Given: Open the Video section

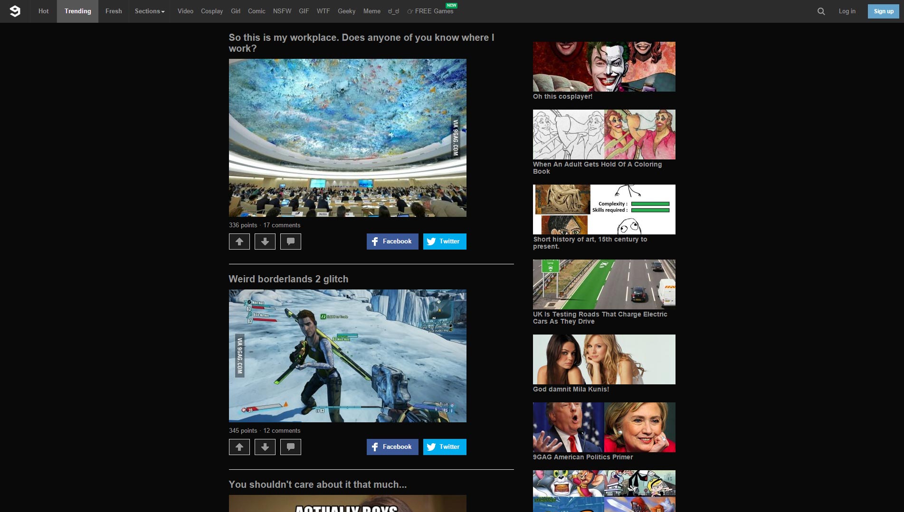Looking at the screenshot, I should (x=185, y=11).
